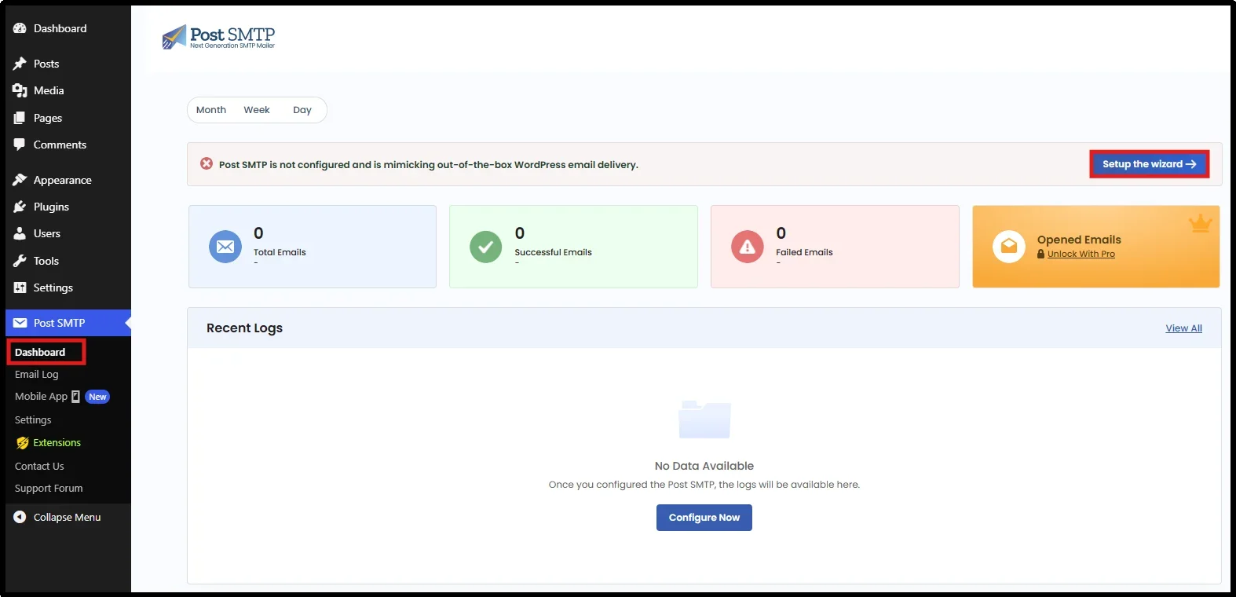
Task: Open the Contact Us submenu item
Action: point(39,467)
